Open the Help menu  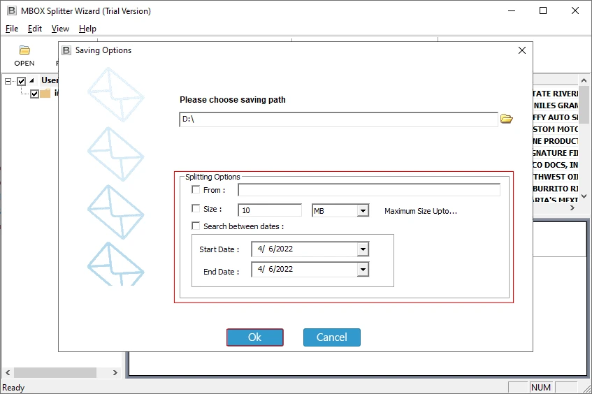pos(87,29)
